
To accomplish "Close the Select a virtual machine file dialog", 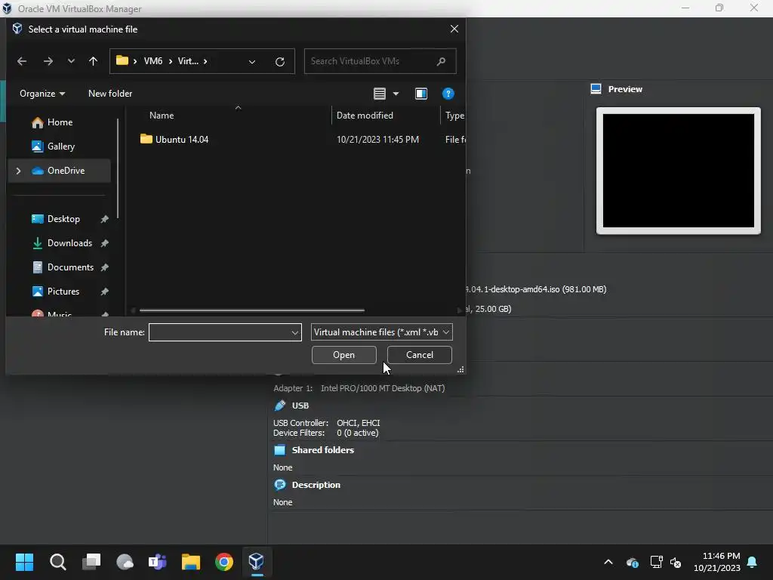I will pos(454,29).
